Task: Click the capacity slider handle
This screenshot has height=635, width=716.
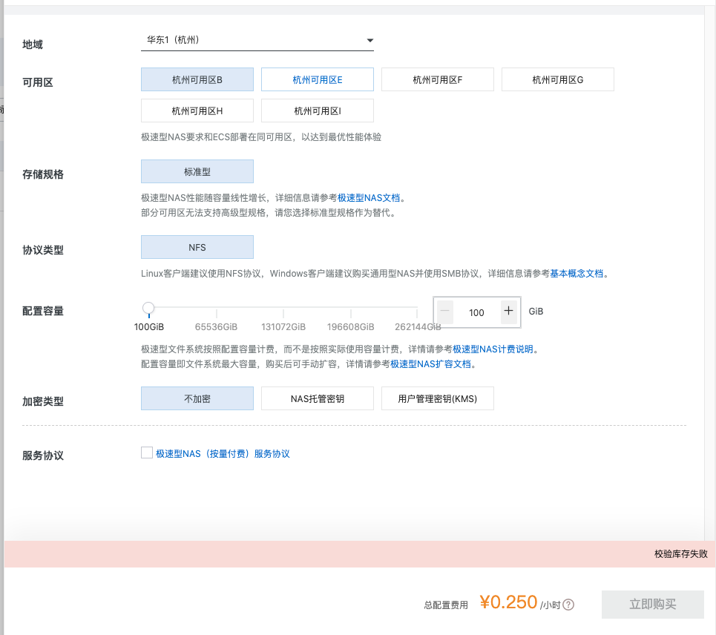Action: pyautogui.click(x=148, y=308)
